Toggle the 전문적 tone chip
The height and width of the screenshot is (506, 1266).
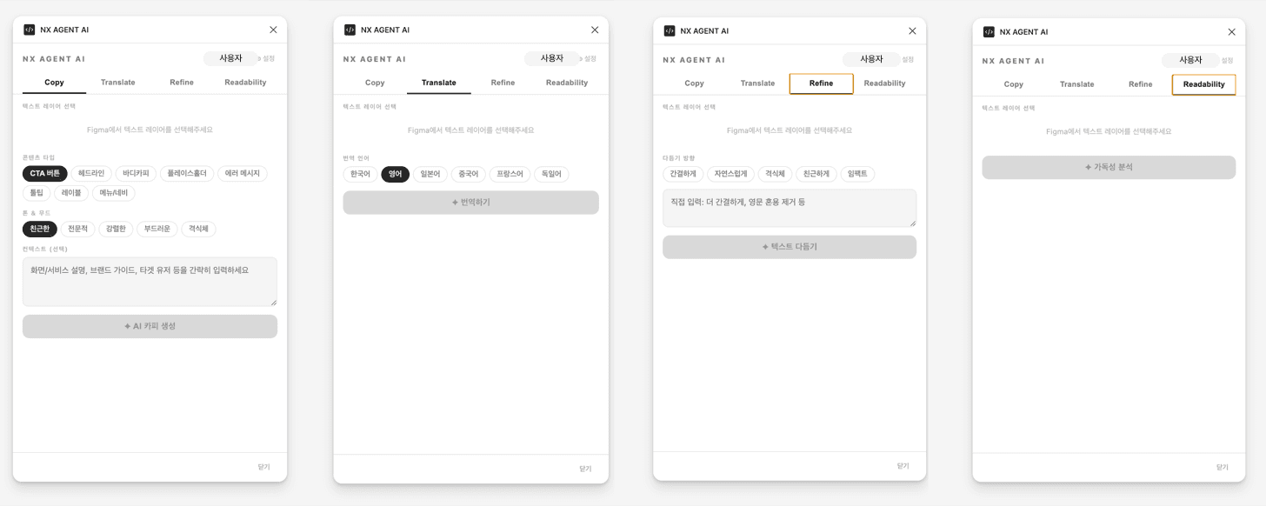78,229
